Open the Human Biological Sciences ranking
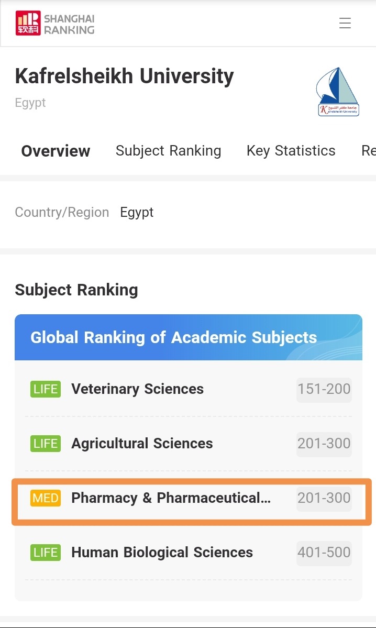 [162, 553]
